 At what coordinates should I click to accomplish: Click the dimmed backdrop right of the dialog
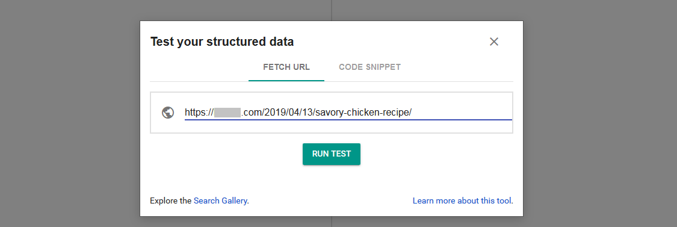click(x=600, y=113)
